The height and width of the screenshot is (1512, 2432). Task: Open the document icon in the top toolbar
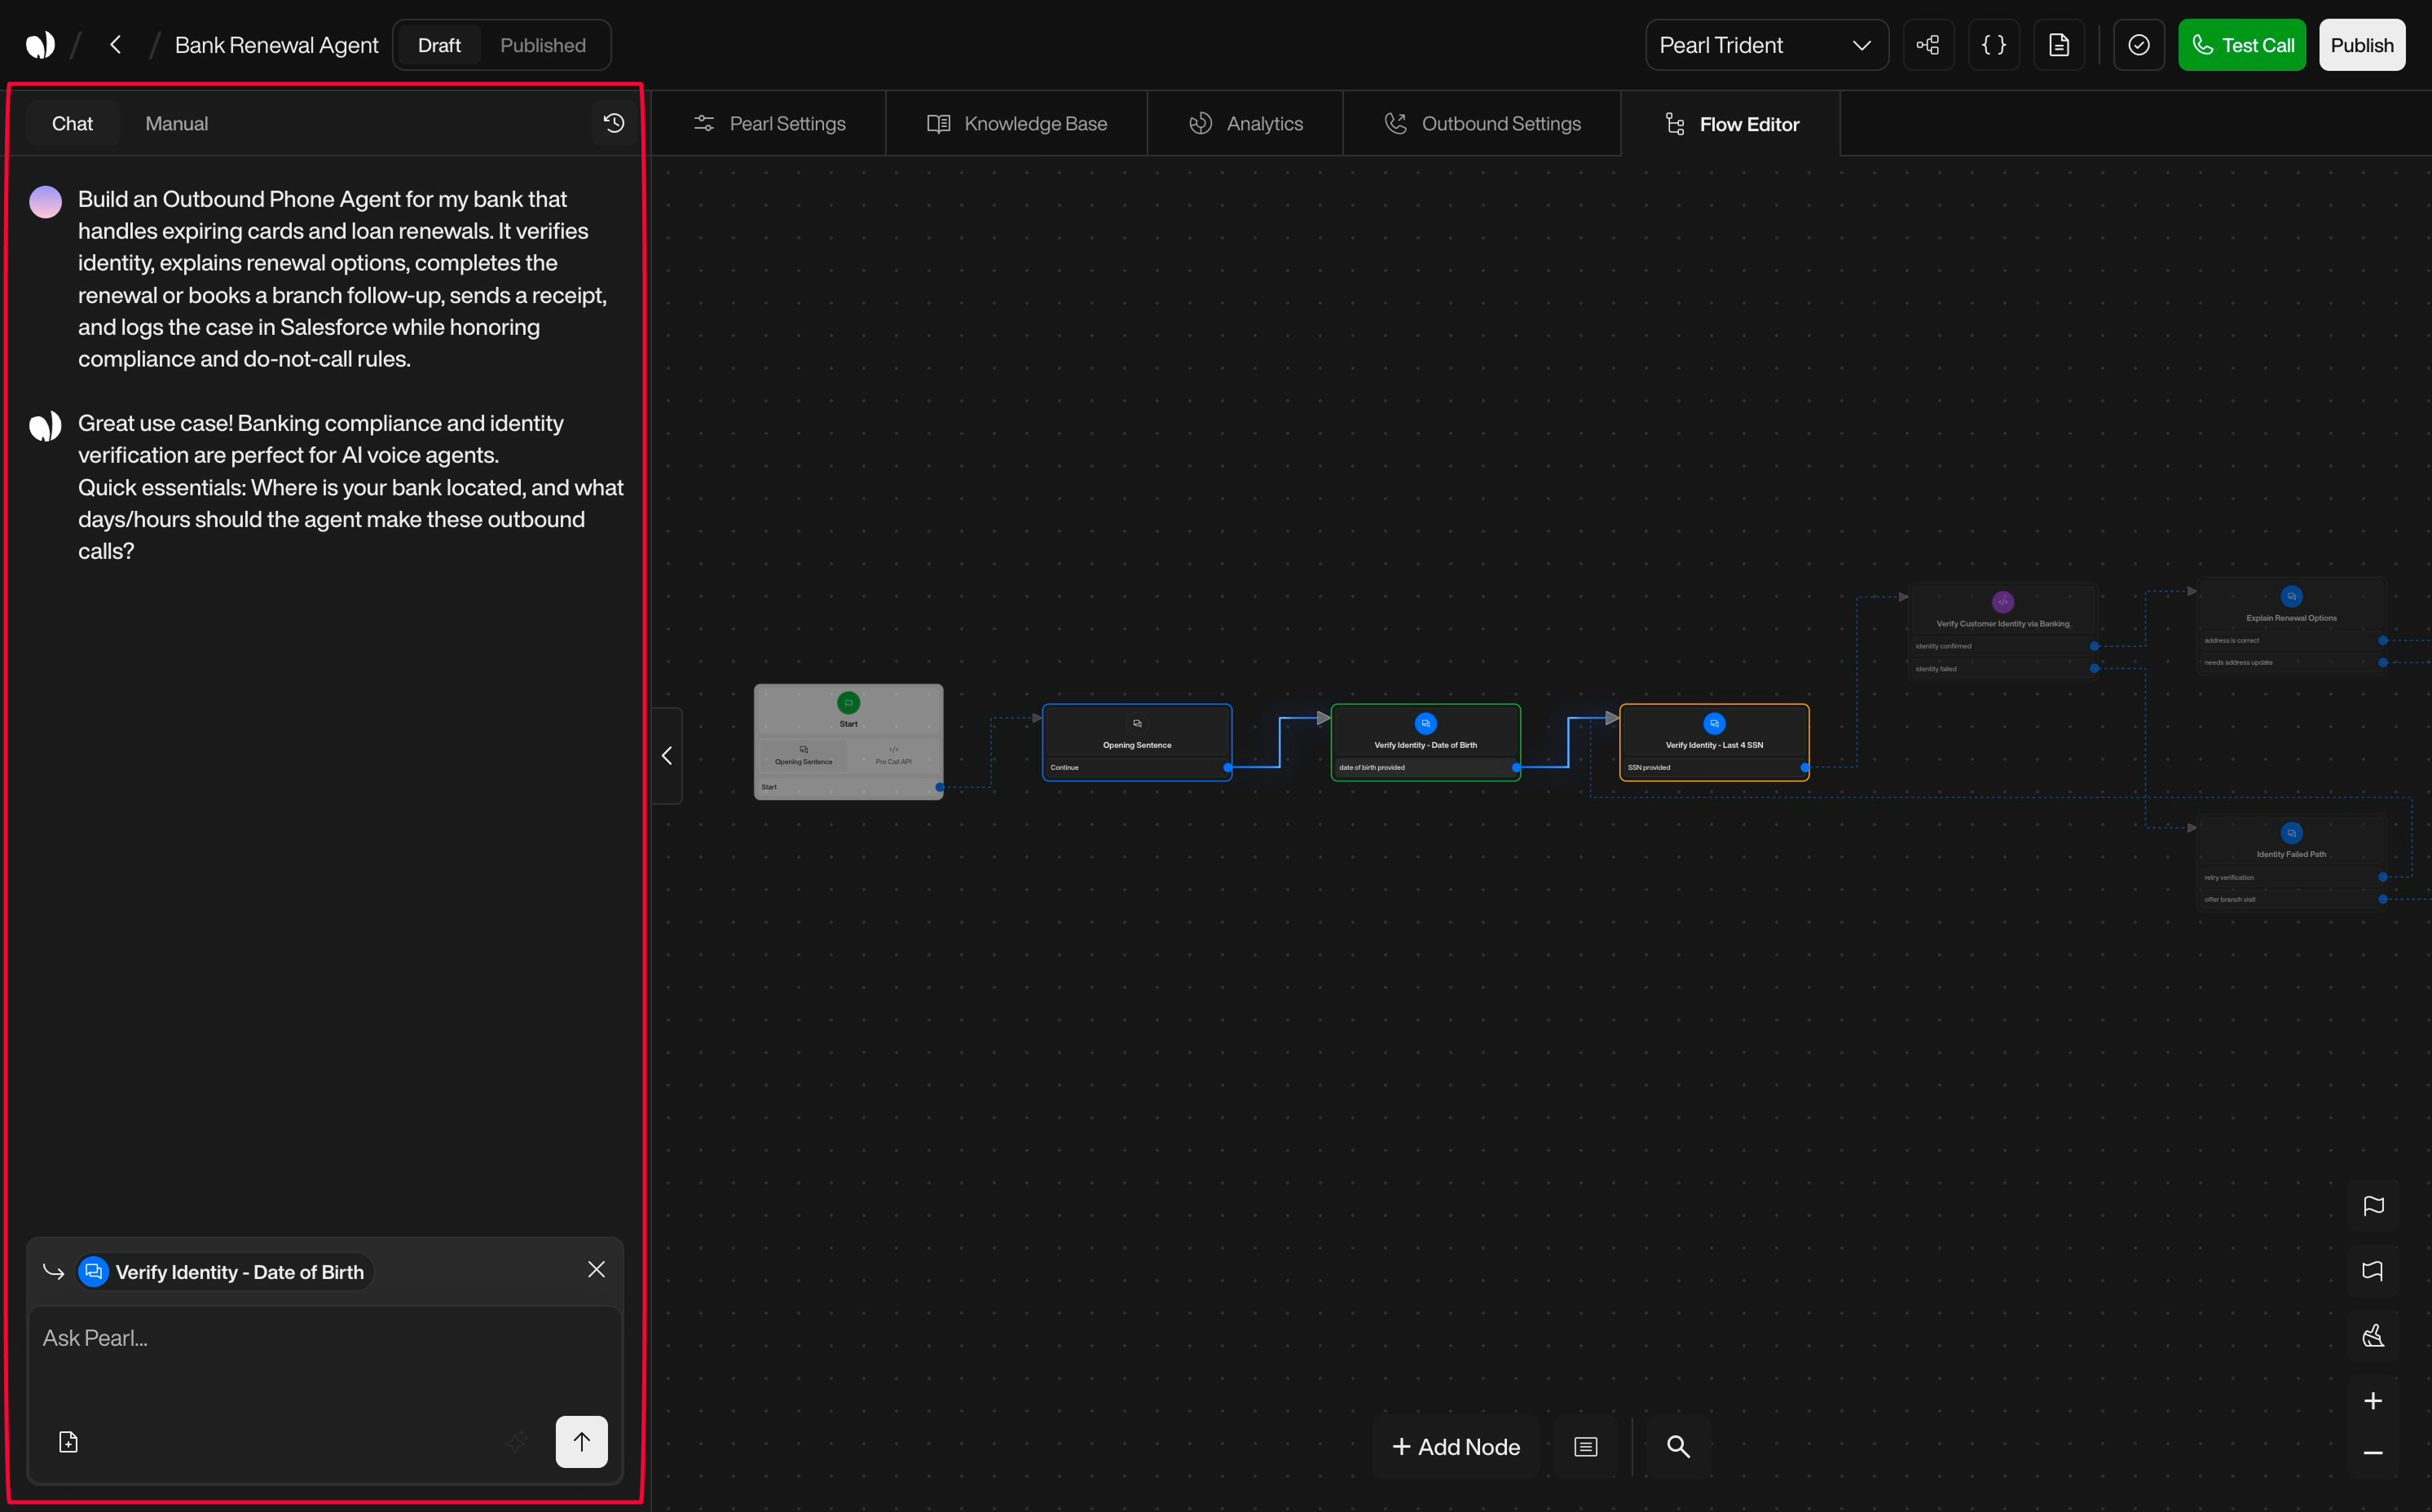2059,44
